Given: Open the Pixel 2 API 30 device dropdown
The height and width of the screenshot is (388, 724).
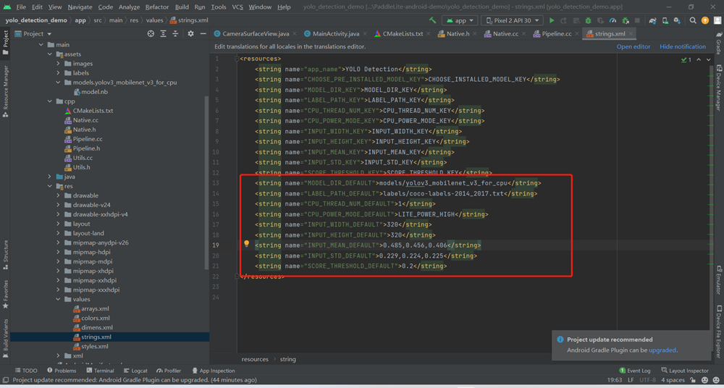Looking at the screenshot, I should coord(512,20).
